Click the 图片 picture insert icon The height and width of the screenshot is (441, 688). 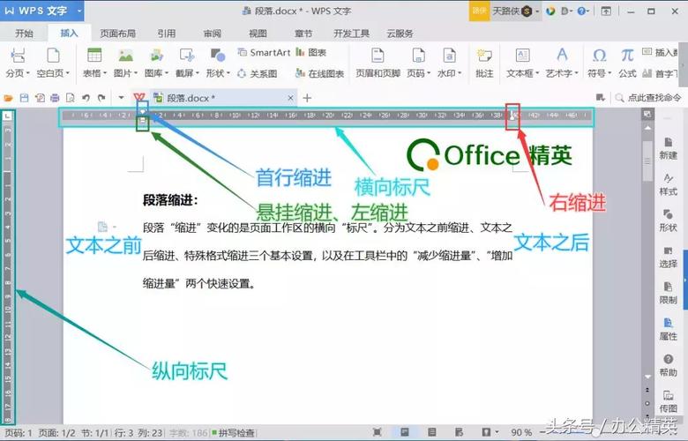coord(125,56)
